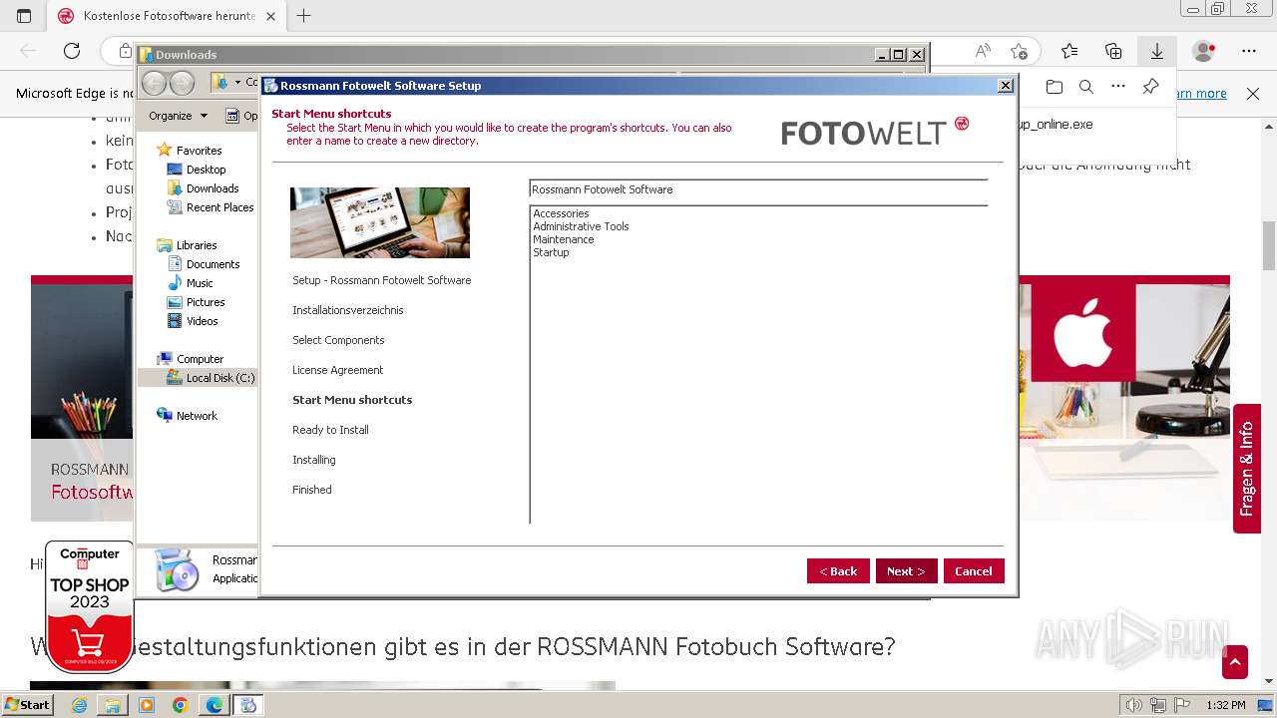The width and height of the screenshot is (1277, 718).
Task: Open Edge Collections icon
Action: point(1113,51)
